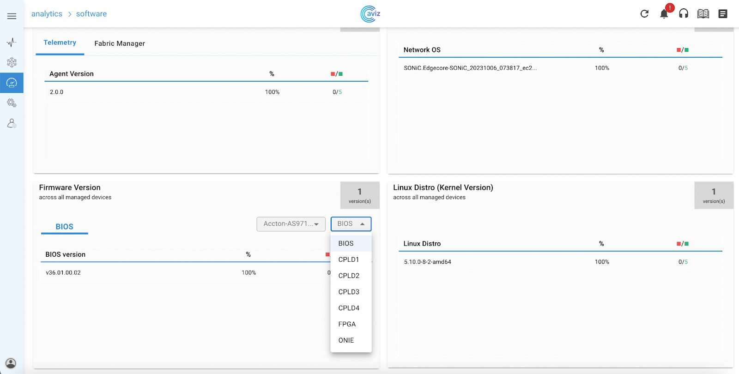This screenshot has width=739, height=374.
Task: Choose CPLD1 from the dropdown list
Action: pyautogui.click(x=351, y=259)
